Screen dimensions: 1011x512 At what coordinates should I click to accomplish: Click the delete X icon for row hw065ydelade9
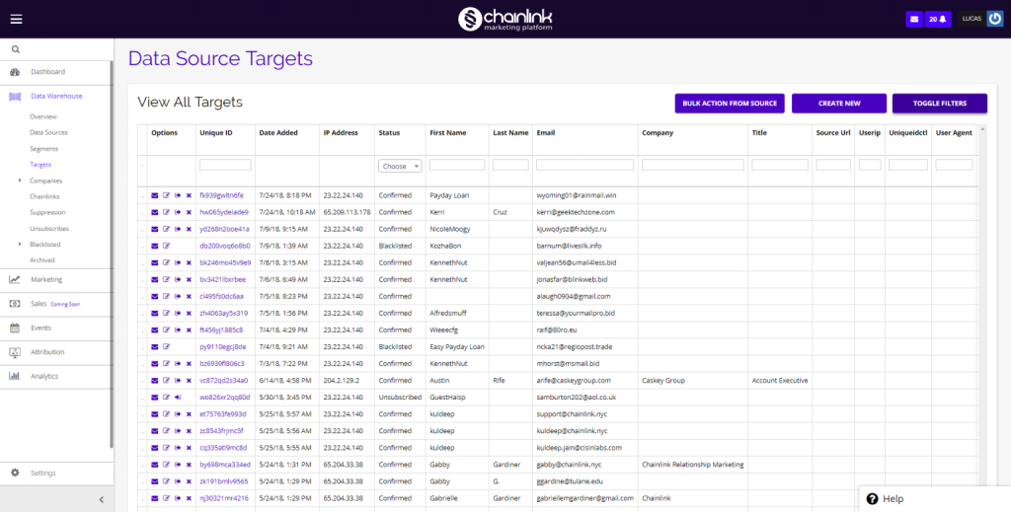tap(189, 212)
